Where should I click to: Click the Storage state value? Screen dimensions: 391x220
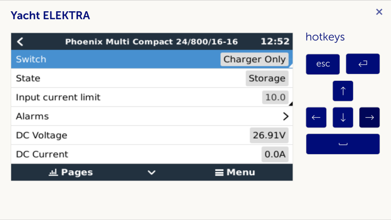pyautogui.click(x=267, y=78)
